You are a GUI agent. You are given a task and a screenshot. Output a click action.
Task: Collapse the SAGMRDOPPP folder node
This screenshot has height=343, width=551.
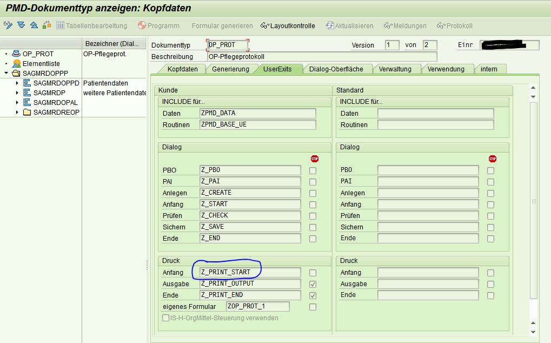point(6,73)
